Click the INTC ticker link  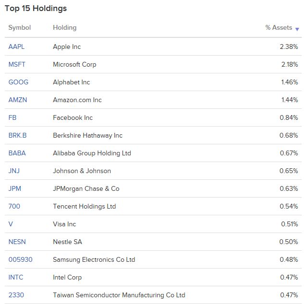pyautogui.click(x=16, y=277)
